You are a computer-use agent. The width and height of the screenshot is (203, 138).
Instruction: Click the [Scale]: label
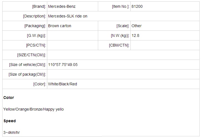coord(123,26)
